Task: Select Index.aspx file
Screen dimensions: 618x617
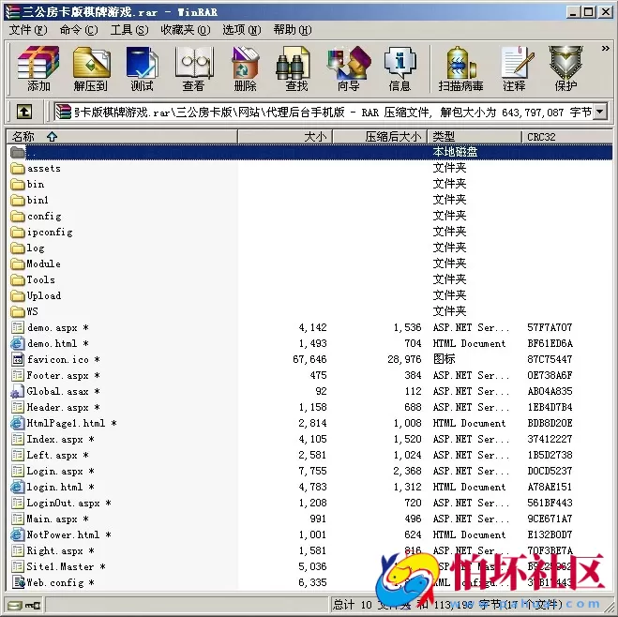Action: point(53,439)
